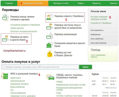This screenshot has width=119, height=97.
Task: Click the service search input field
Action: [40, 67]
